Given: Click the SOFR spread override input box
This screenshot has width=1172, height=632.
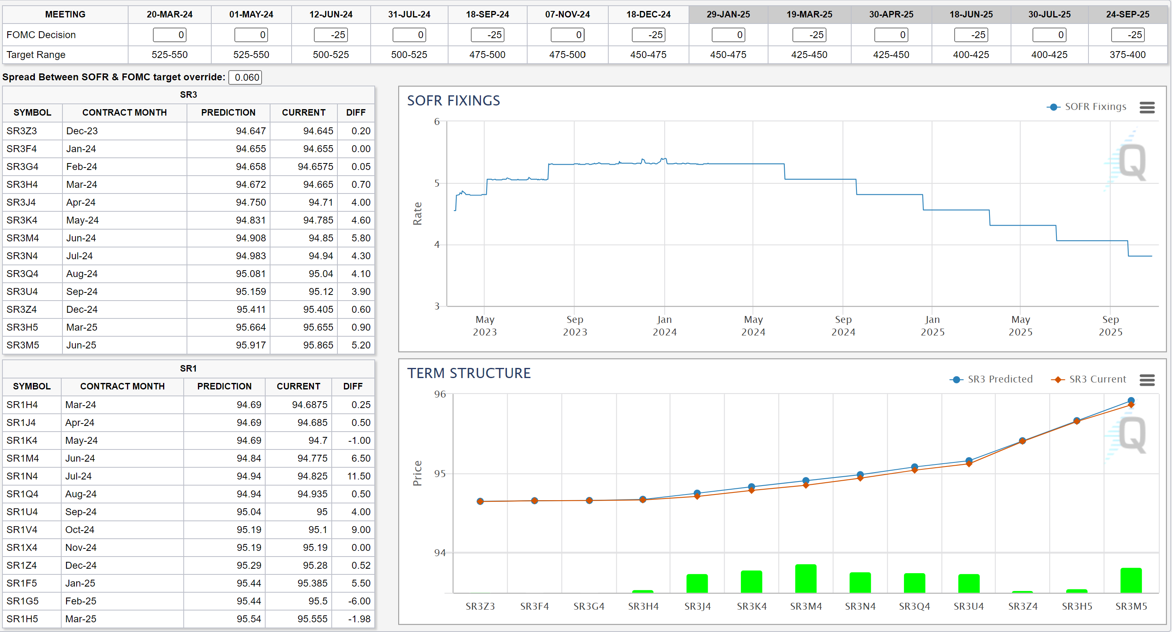Looking at the screenshot, I should coord(245,77).
